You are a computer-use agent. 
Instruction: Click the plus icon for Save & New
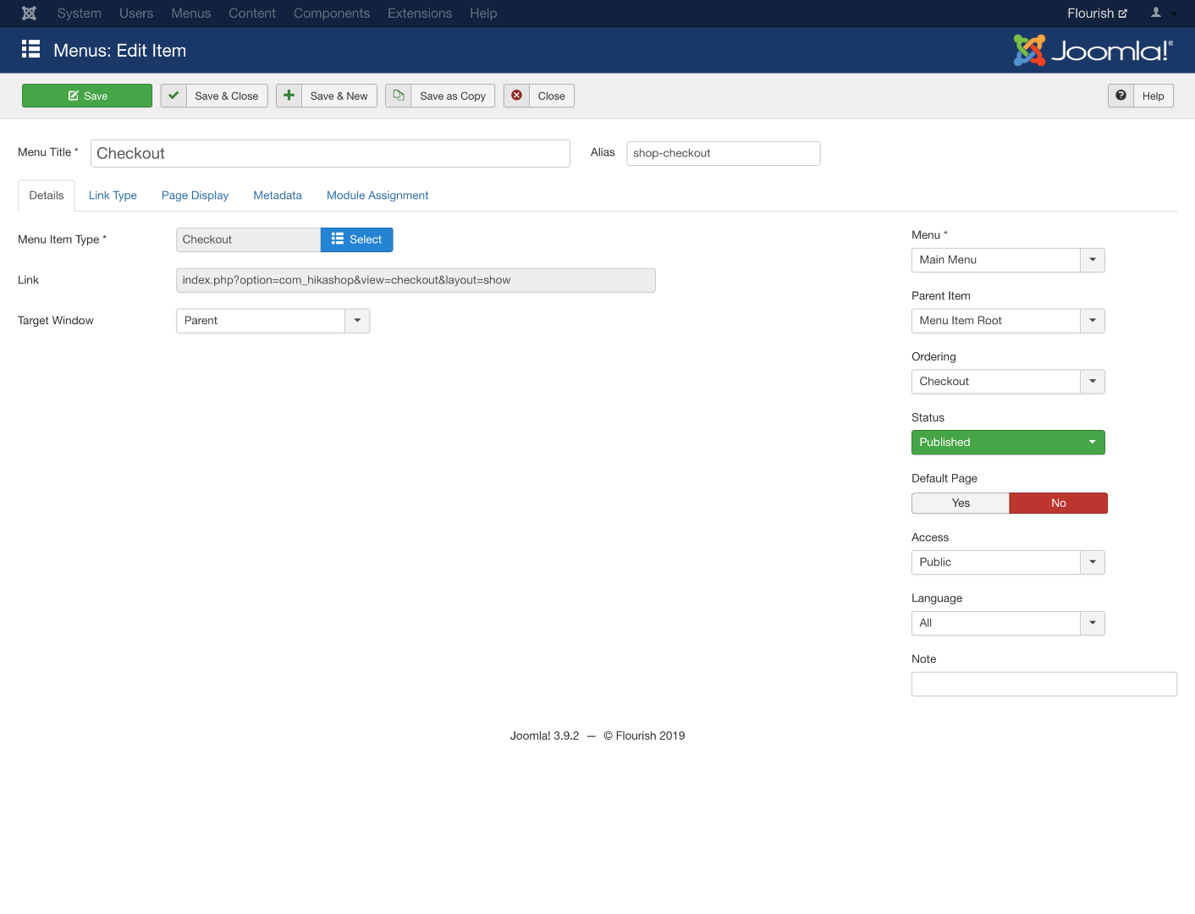point(289,96)
